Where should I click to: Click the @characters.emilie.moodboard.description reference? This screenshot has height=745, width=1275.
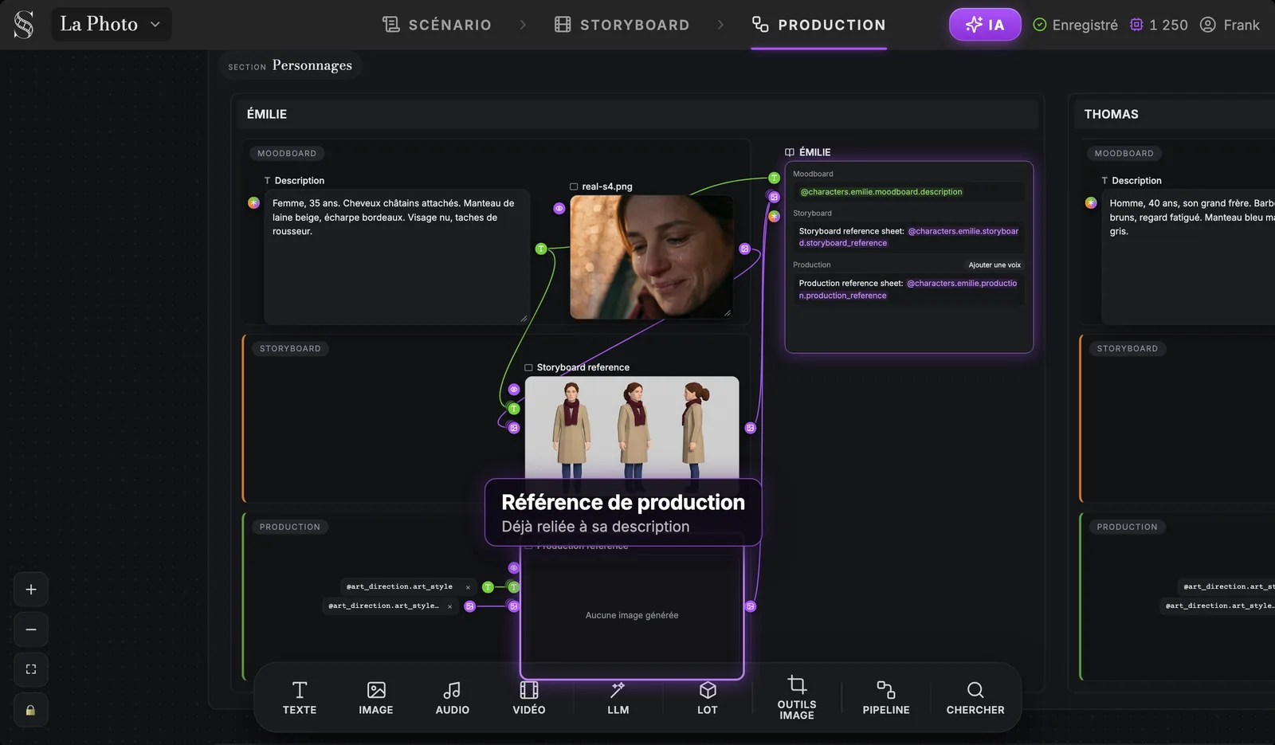(881, 192)
